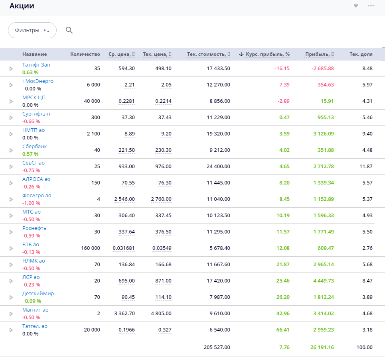Open the Татнфт 3ап stock link
385x357 pixels.
(x=36, y=65)
